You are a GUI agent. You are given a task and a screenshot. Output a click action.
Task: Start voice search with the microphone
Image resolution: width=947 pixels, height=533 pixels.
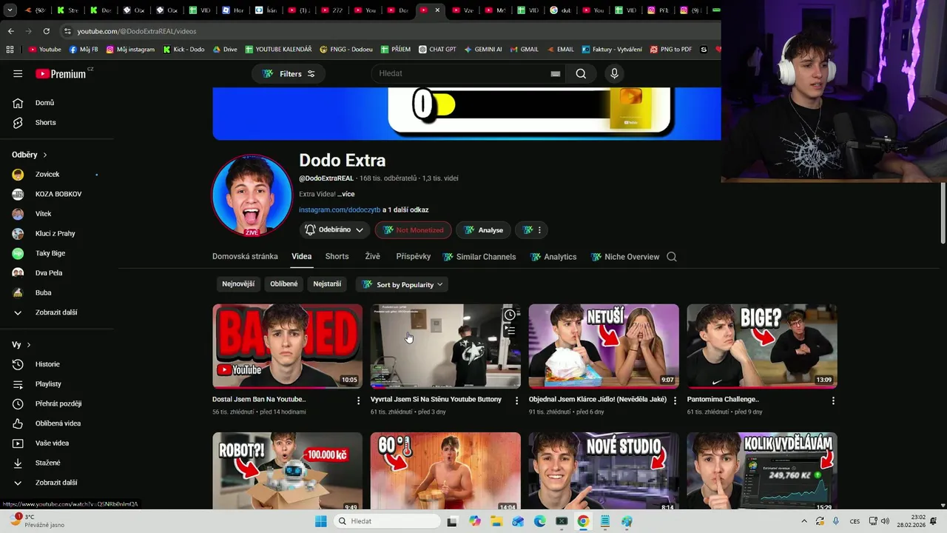point(614,73)
